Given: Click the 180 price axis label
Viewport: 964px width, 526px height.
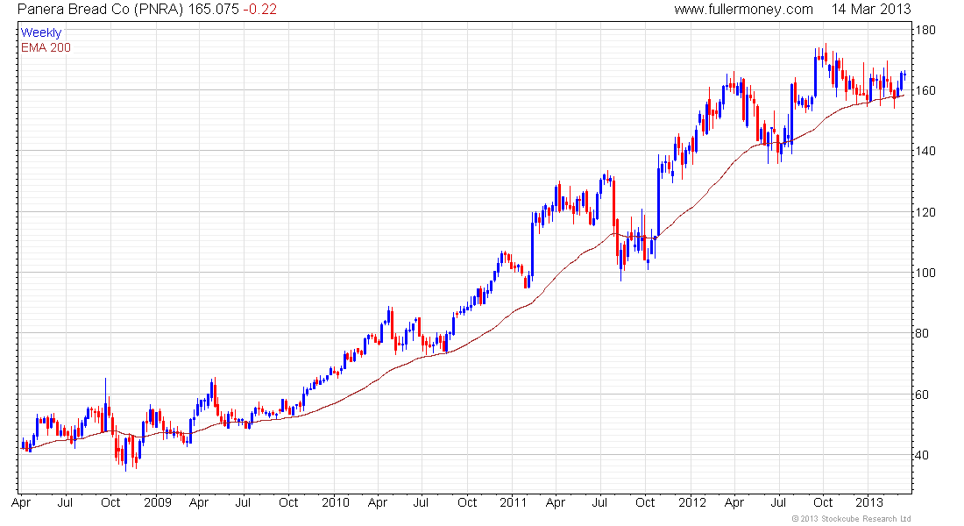Looking at the screenshot, I should [925, 30].
